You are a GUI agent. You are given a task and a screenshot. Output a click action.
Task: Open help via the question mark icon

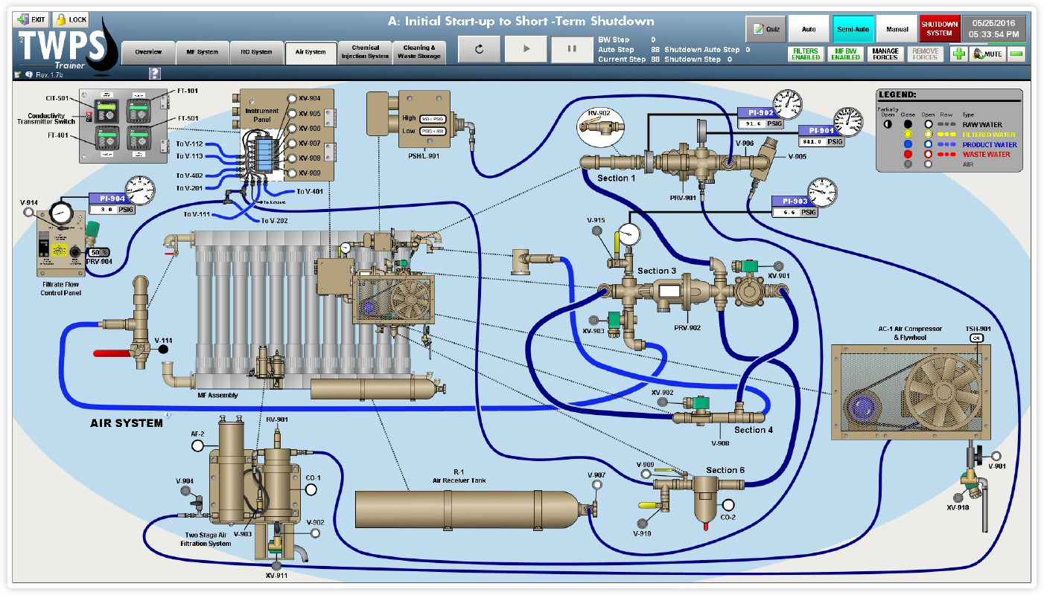(x=154, y=73)
